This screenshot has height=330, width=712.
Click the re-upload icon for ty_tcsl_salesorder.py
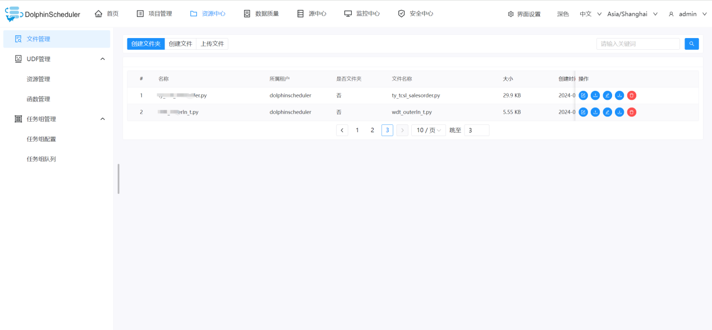595,95
